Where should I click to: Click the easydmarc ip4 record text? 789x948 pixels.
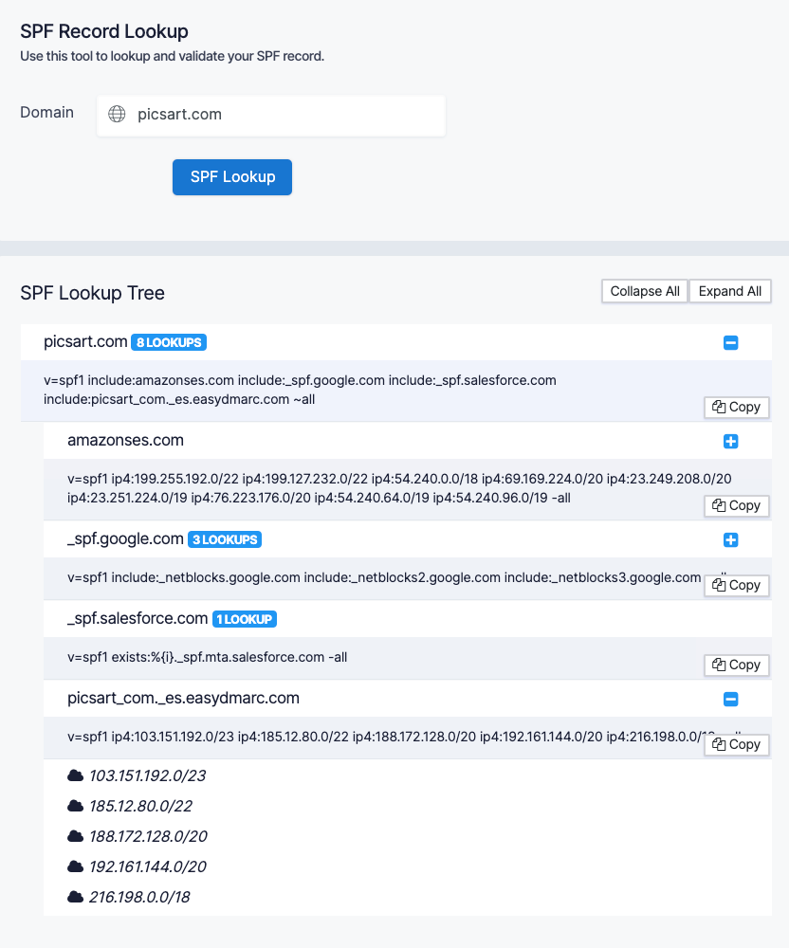[384, 737]
